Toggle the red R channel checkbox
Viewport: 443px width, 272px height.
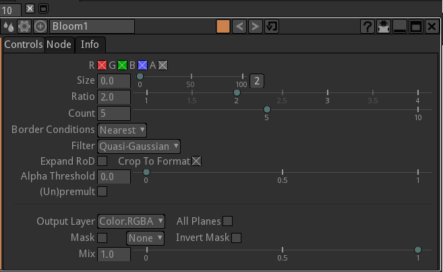[x=102, y=65]
